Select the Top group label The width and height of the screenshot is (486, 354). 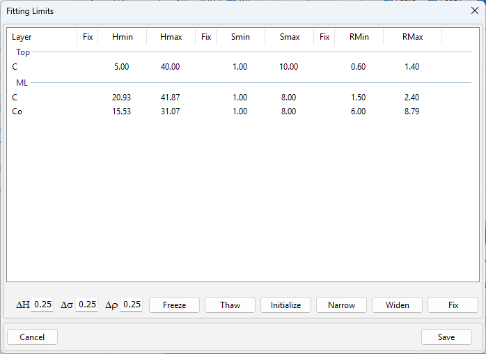pyautogui.click(x=23, y=52)
